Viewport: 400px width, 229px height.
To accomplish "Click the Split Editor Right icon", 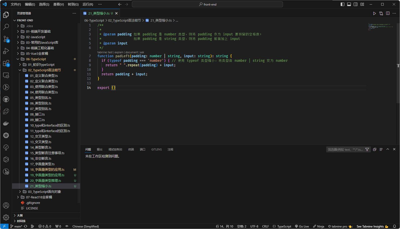I will pyautogui.click(x=388, y=13).
